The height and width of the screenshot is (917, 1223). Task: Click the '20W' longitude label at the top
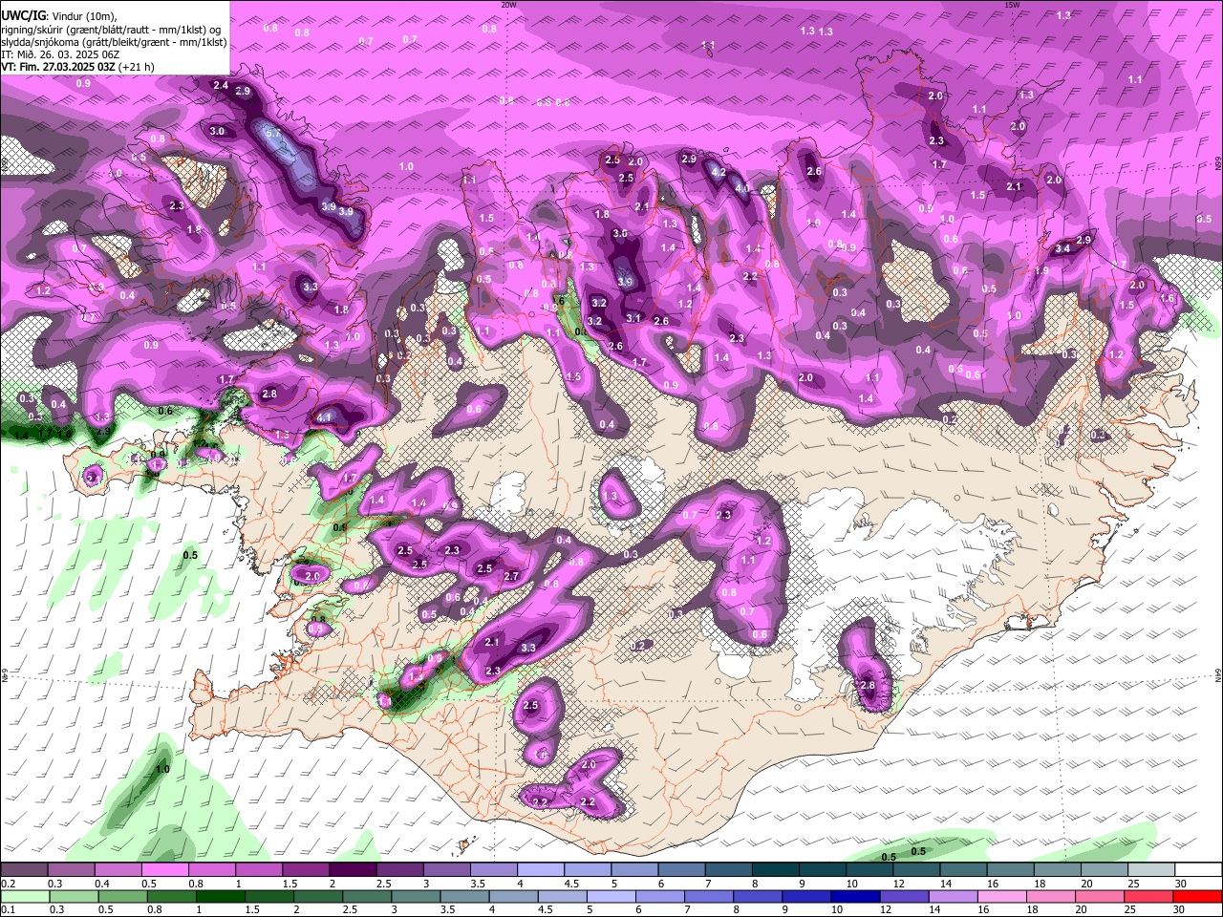tap(508, 5)
